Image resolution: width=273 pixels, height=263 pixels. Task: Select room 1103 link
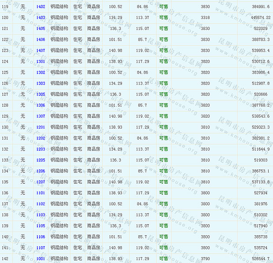(41, 215)
